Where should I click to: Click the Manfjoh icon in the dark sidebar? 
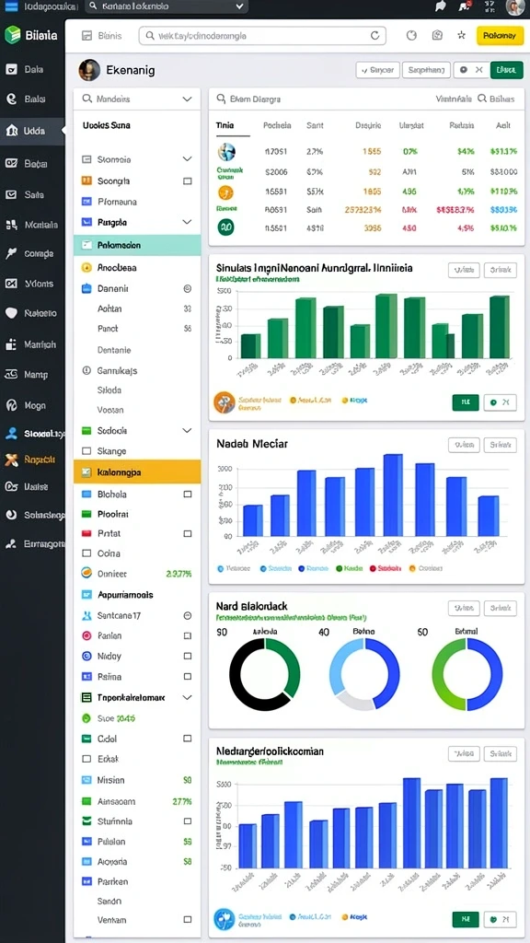[11, 344]
